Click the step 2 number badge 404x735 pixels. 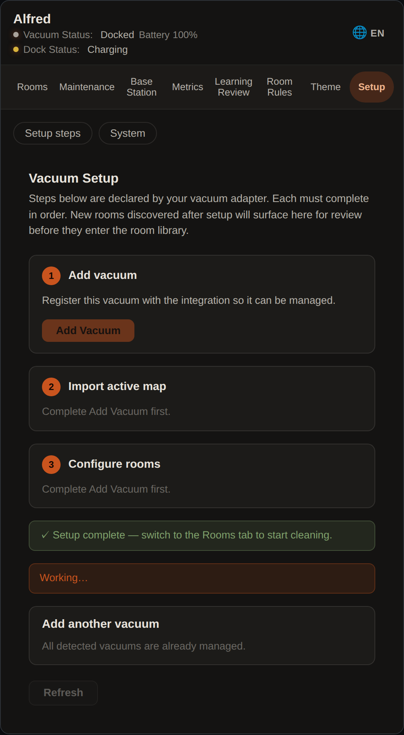(51, 387)
